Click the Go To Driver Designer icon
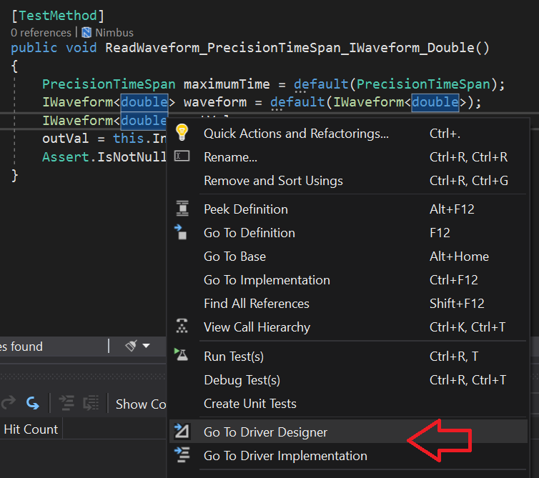 point(182,432)
